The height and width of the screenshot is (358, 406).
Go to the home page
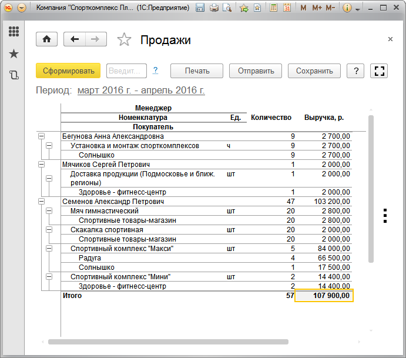tap(47, 39)
